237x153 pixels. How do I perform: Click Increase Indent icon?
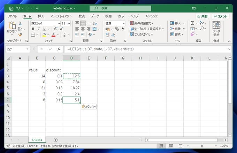tap(83, 35)
